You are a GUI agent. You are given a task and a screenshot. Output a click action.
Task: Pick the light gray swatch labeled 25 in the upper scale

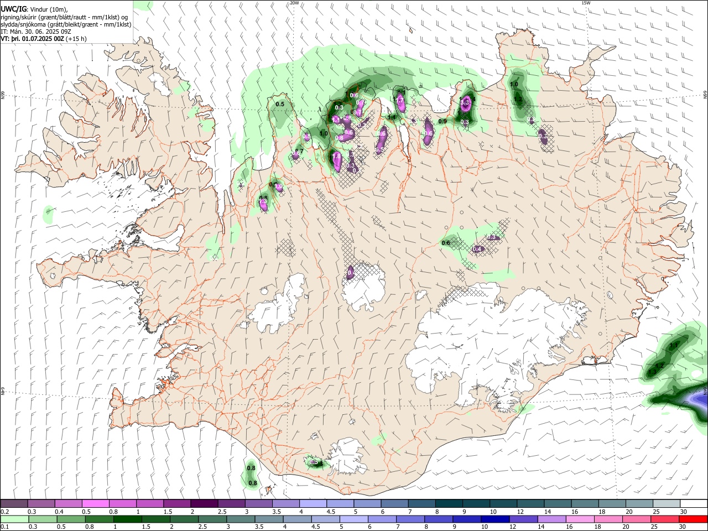(x=667, y=503)
